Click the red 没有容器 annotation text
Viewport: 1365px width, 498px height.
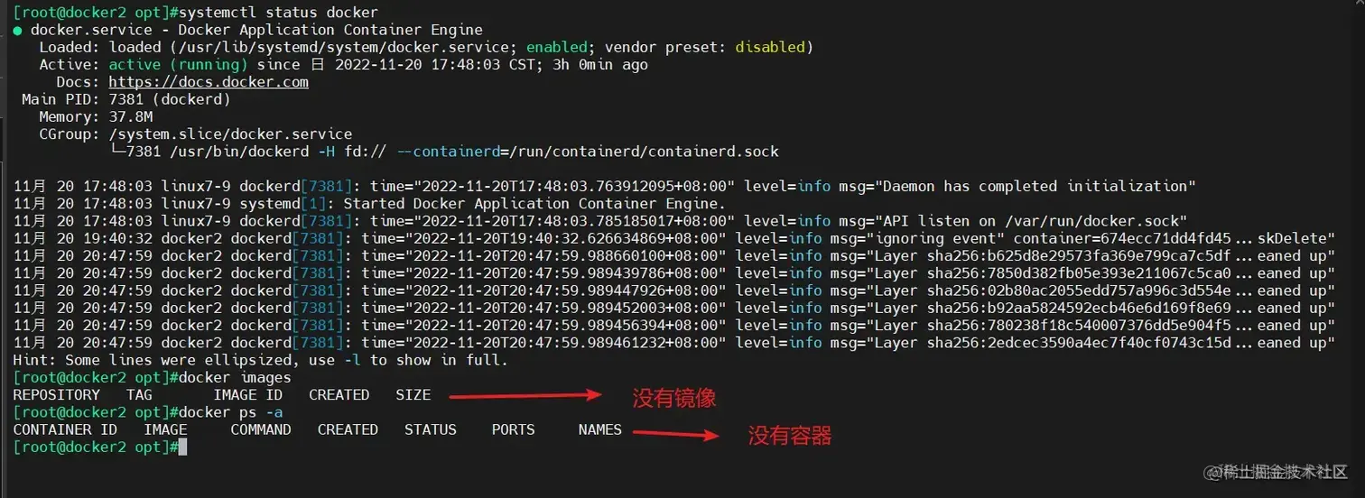pos(789,437)
